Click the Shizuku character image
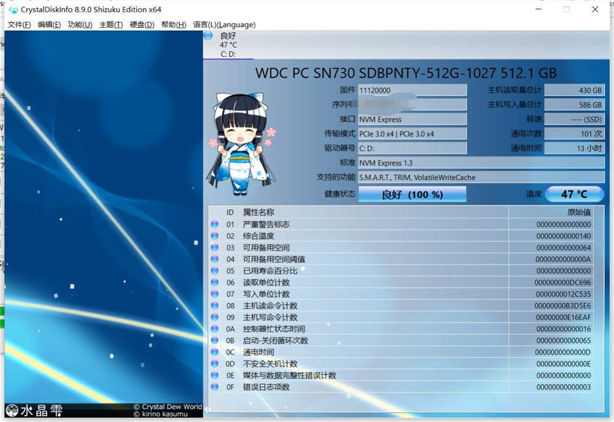 click(242, 144)
